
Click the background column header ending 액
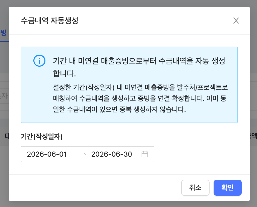click(253, 136)
